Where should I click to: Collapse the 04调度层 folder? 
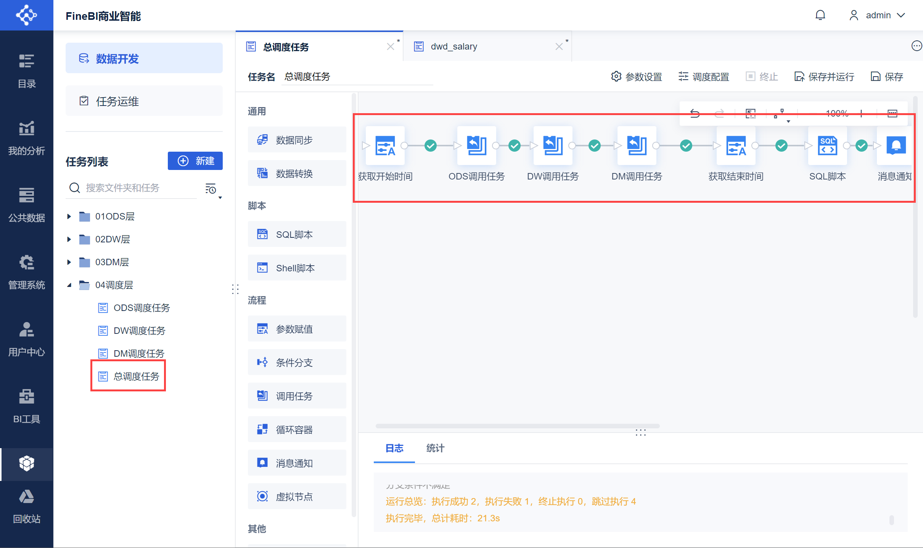[69, 285]
